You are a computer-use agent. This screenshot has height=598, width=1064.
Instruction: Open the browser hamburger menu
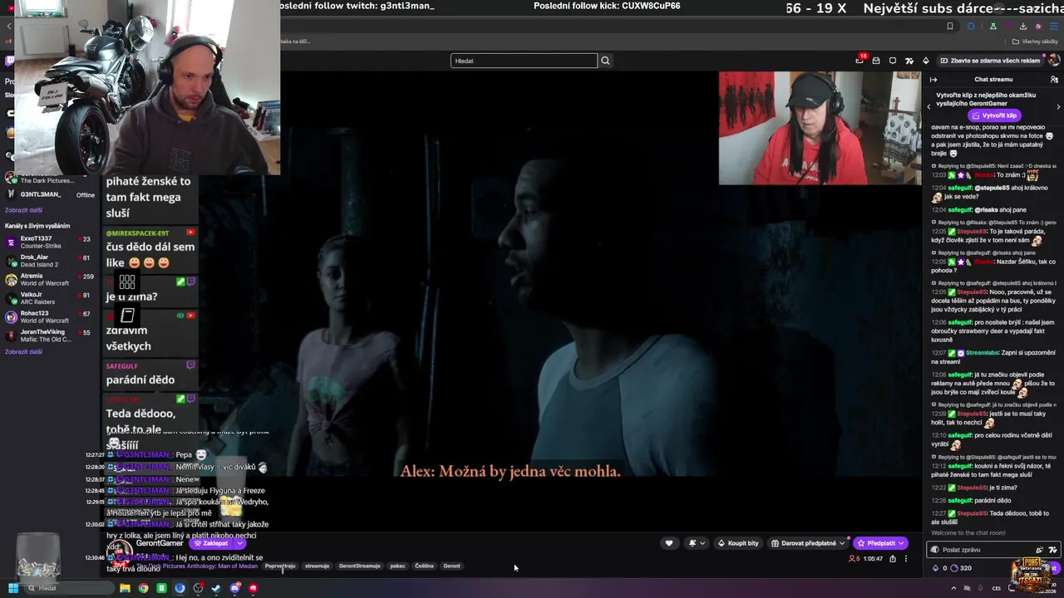(x=1054, y=26)
